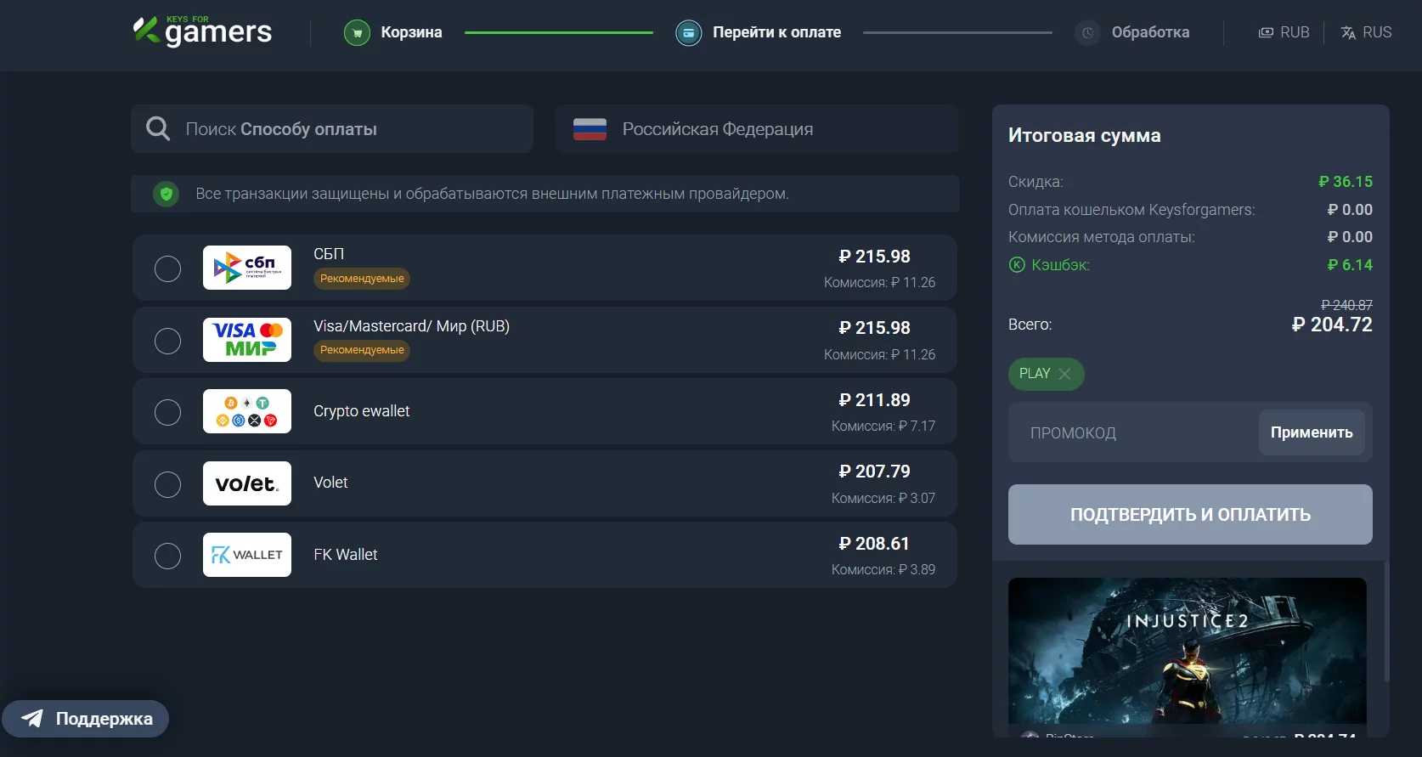Screen dimensions: 1422x757
Task: Go back to the Корзина step
Action: [x=411, y=32]
